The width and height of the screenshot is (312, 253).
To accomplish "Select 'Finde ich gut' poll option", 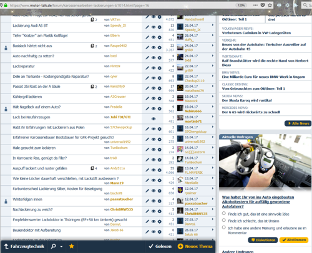I will 224,213.
